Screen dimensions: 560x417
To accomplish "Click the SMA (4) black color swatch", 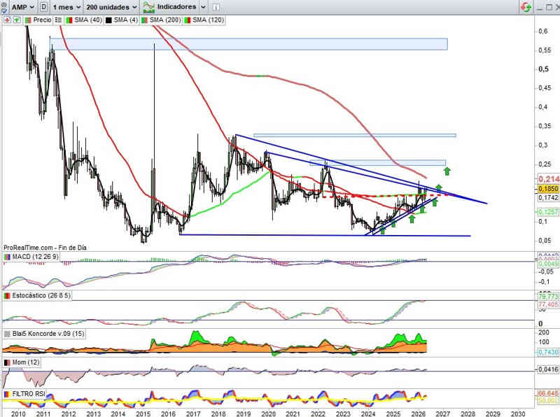I will pos(108,20).
